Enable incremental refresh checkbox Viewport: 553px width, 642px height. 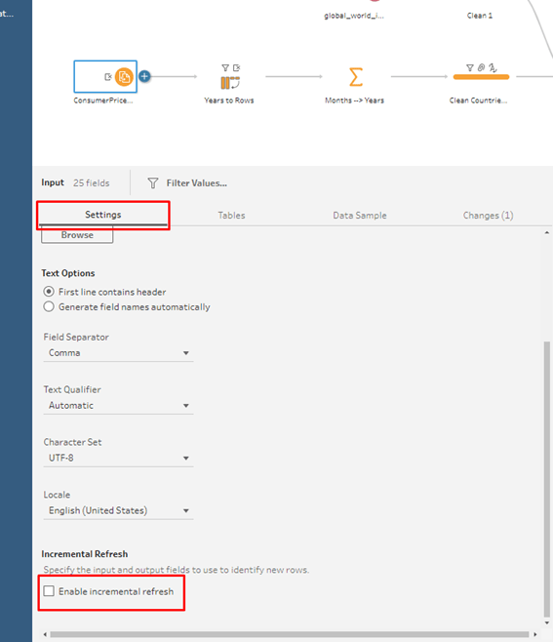pyautogui.click(x=49, y=591)
